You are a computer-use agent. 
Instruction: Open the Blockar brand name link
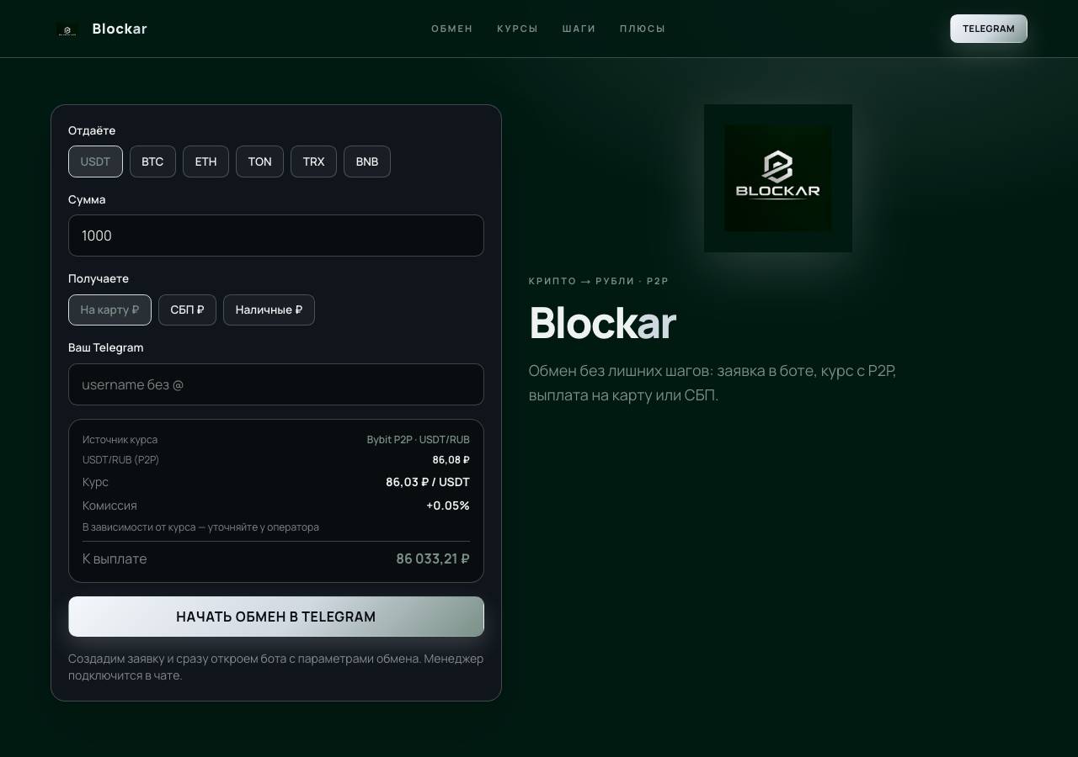click(x=120, y=29)
